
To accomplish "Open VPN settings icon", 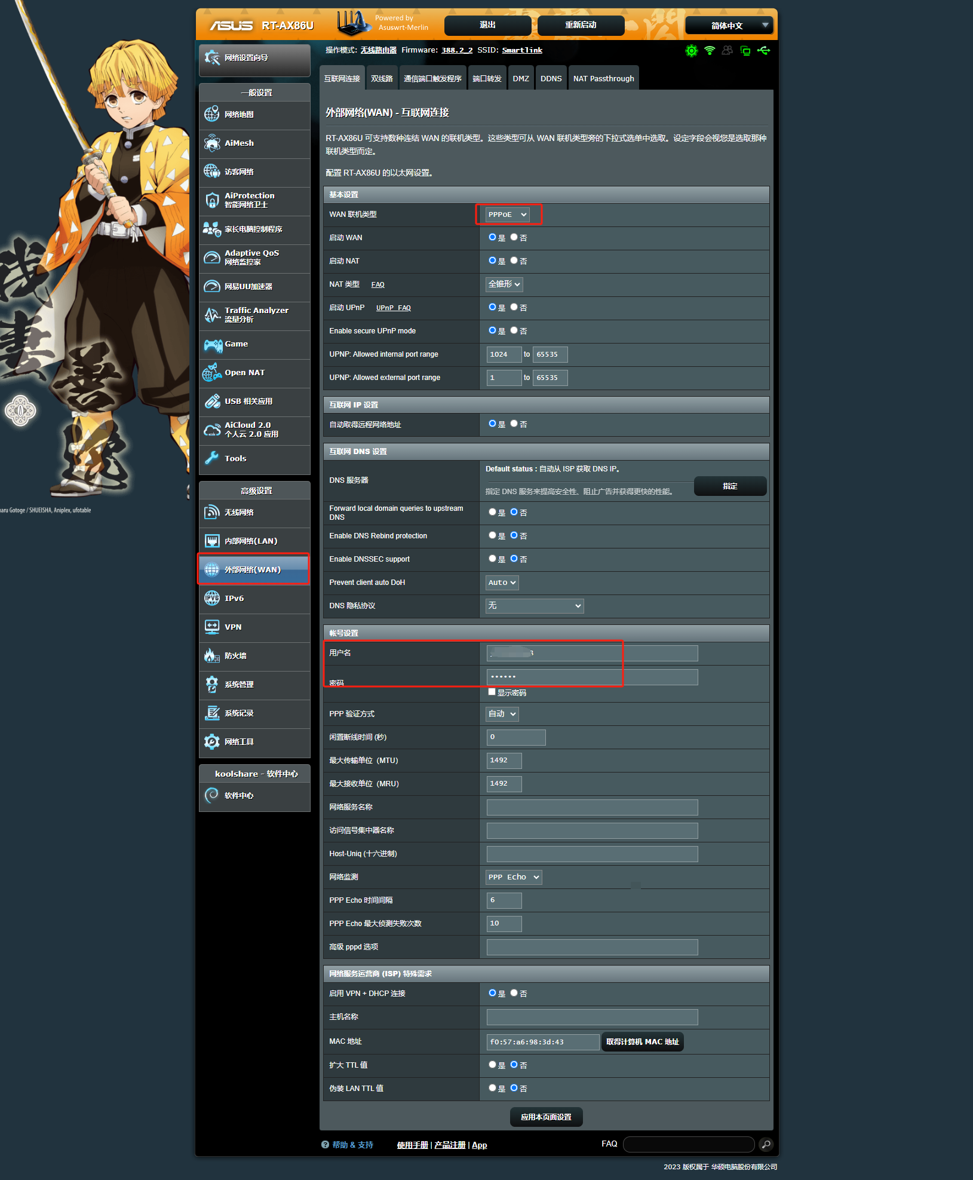I will [212, 627].
